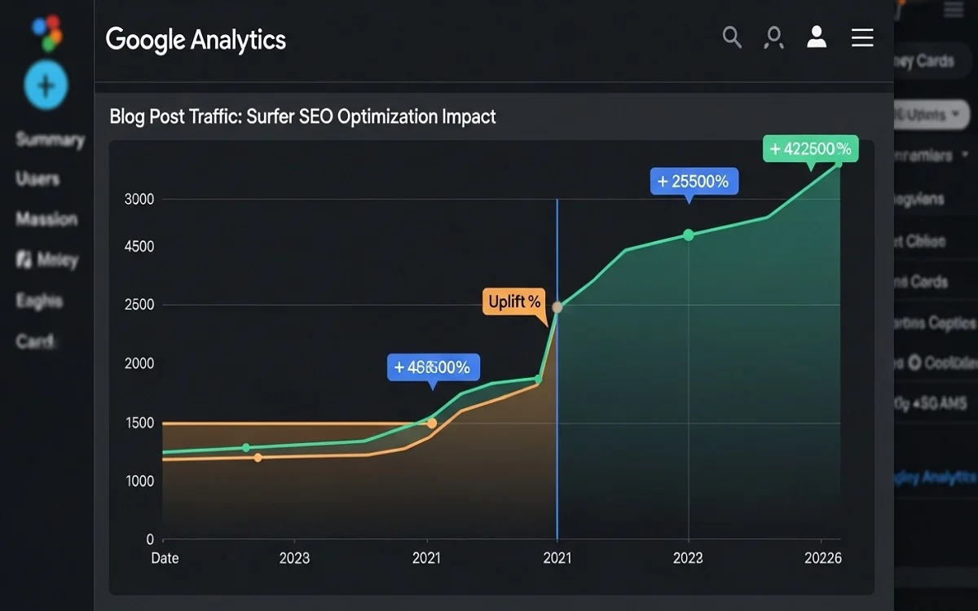Viewport: 978px width, 611px height.
Task: Click the icon next to Misley in sidebar
Action: (x=24, y=260)
